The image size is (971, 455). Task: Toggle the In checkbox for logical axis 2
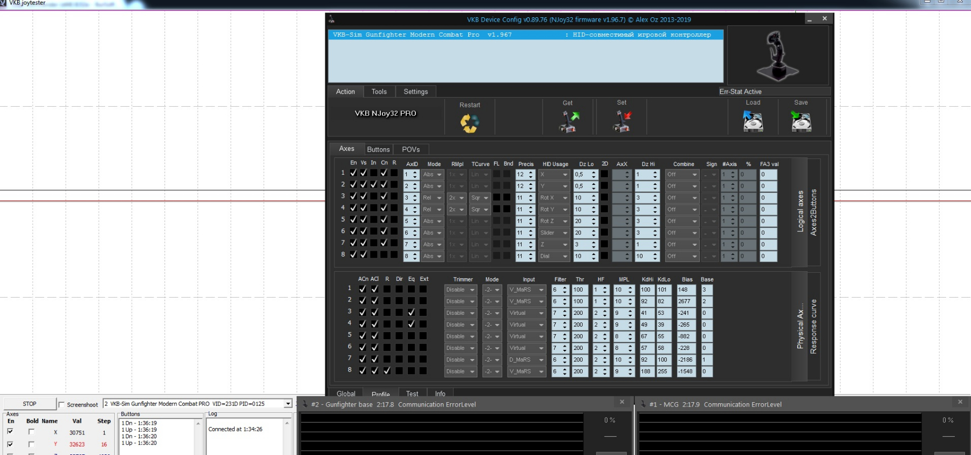coord(373,184)
